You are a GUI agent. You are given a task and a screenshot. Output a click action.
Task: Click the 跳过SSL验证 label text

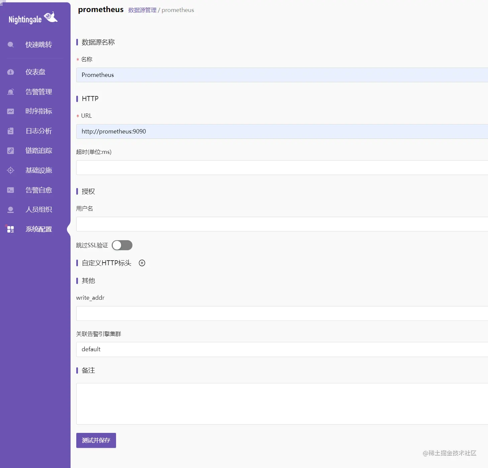[92, 245]
